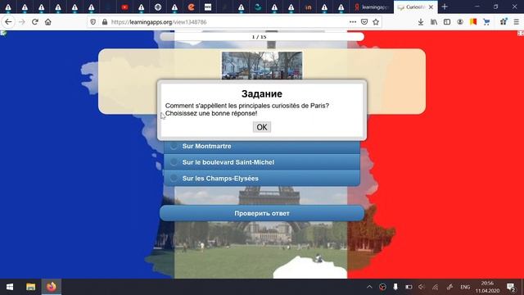Save page to Pocket
Image resolution: width=524 pixels, height=295 pixels.
click(x=364, y=22)
